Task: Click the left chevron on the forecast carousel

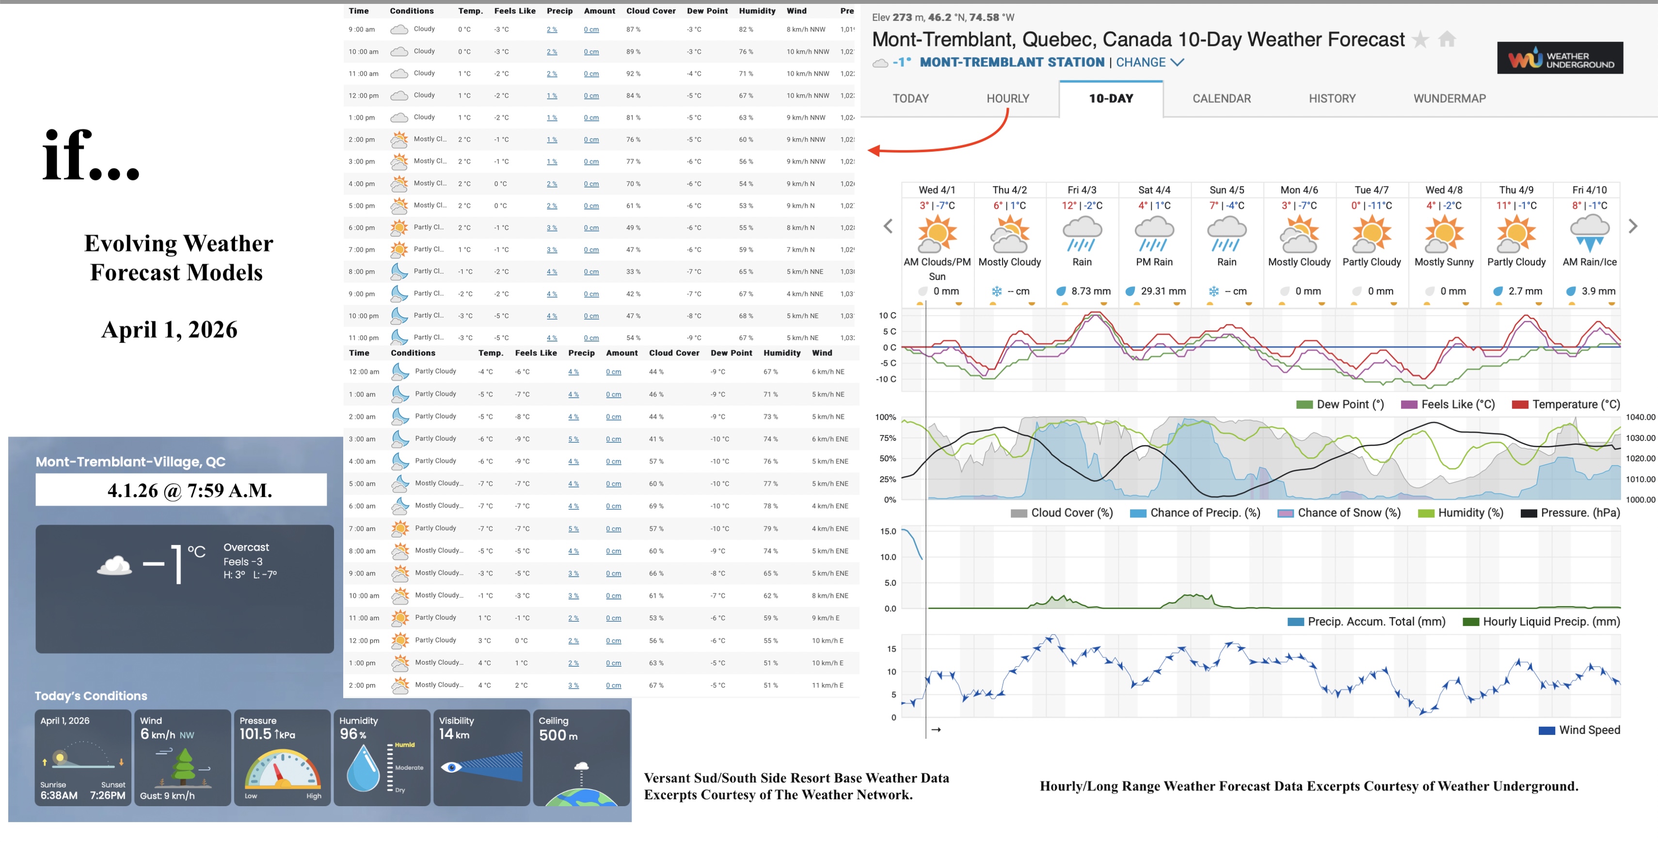Action: [x=888, y=226]
